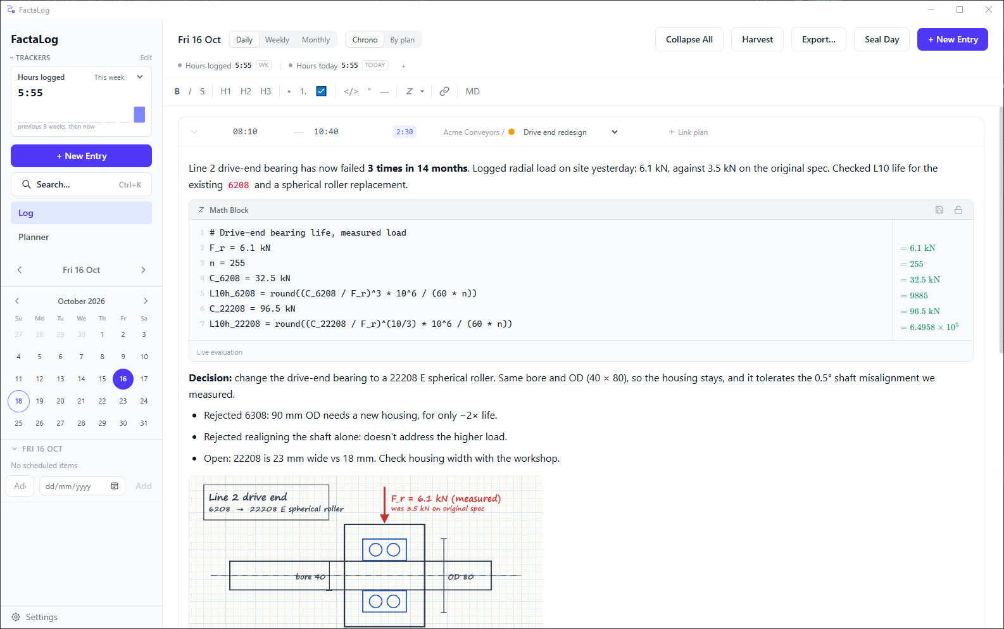1004x629 pixels.
Task: Apply bold formatting from the editor toolbar
Action: click(x=177, y=91)
